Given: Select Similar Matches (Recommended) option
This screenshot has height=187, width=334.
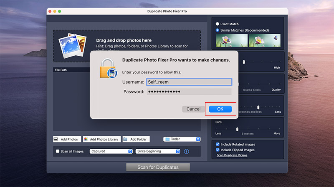Looking at the screenshot, I should 217,30.
